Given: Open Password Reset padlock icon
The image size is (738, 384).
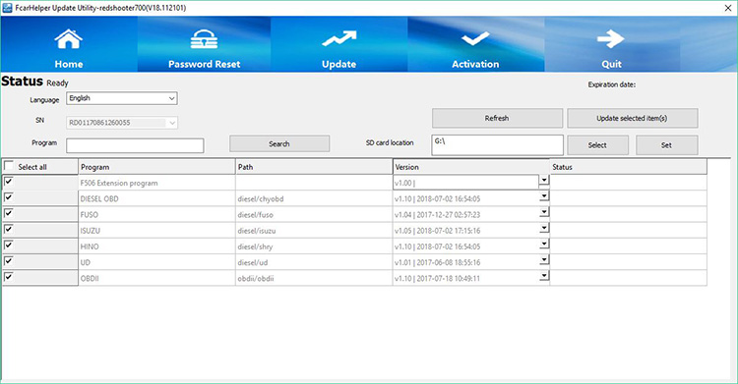Looking at the screenshot, I should 204,39.
